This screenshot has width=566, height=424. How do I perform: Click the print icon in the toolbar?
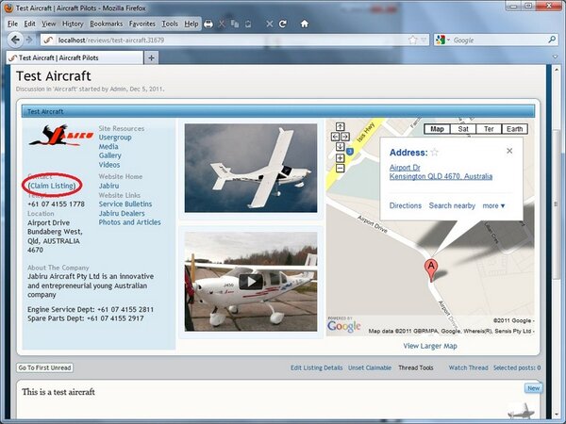point(208,23)
